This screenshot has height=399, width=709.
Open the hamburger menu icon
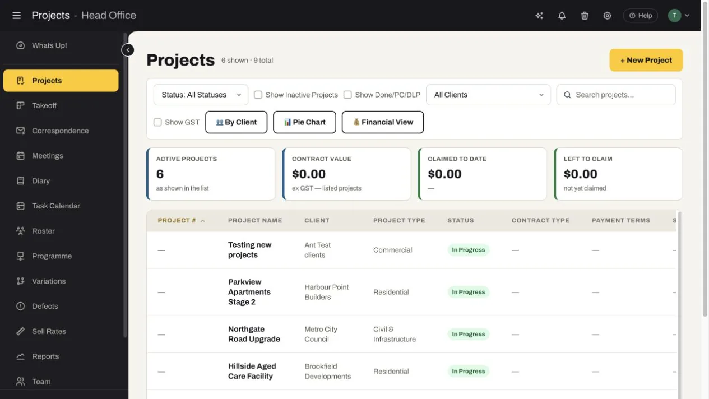tap(16, 15)
